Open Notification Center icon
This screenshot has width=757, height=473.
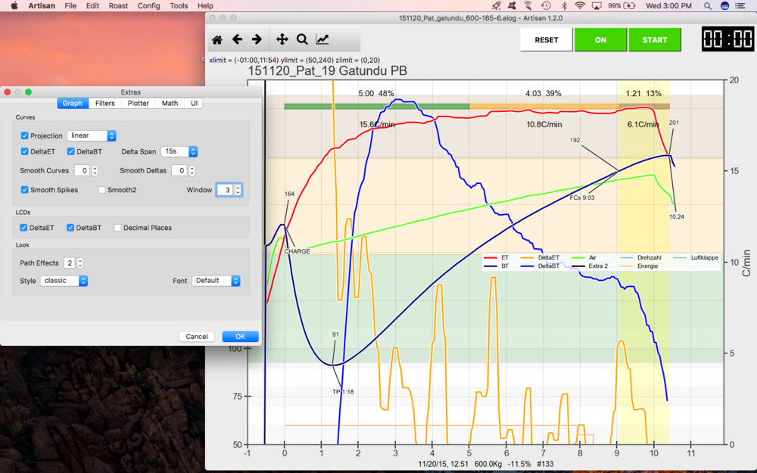click(740, 6)
